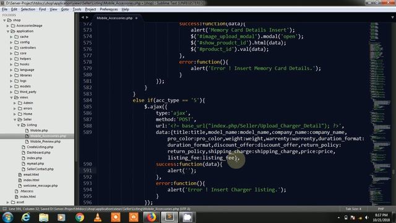Collapse the views folder

tap(11, 97)
